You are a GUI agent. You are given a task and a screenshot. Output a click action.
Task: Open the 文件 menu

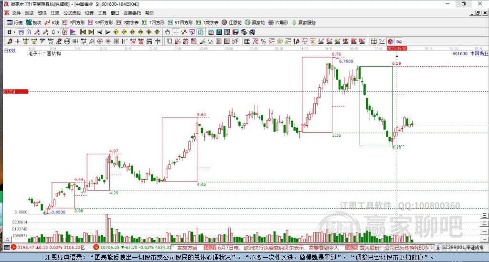pyautogui.click(x=16, y=13)
